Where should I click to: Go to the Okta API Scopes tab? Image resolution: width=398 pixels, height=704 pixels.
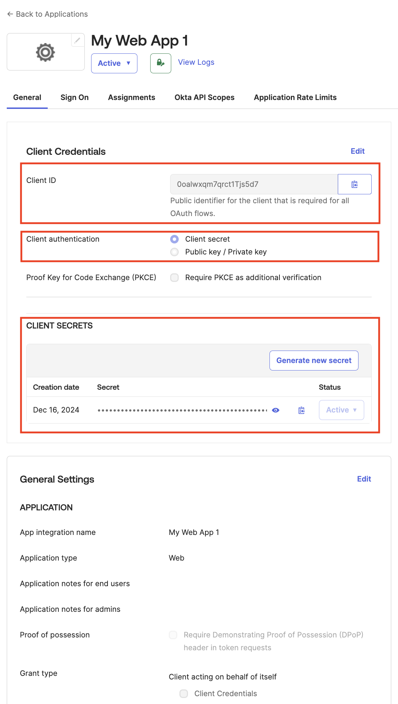pos(204,98)
